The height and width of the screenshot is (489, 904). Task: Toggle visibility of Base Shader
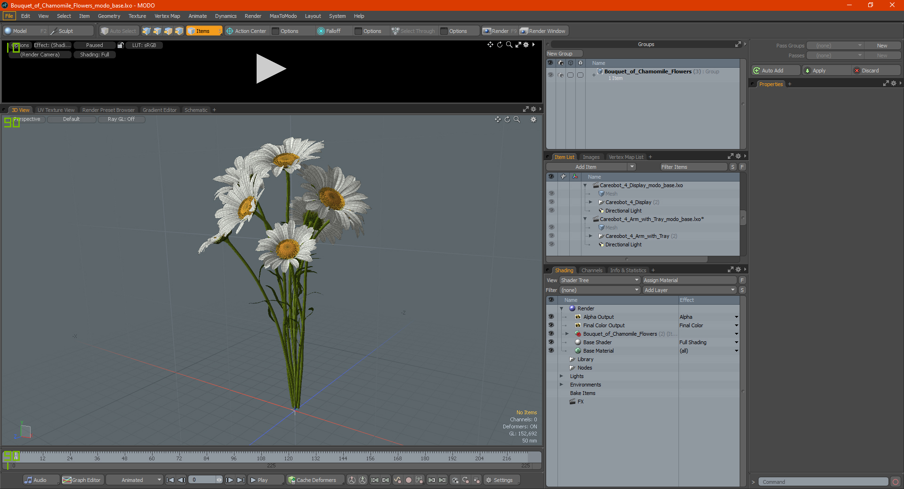tap(551, 342)
